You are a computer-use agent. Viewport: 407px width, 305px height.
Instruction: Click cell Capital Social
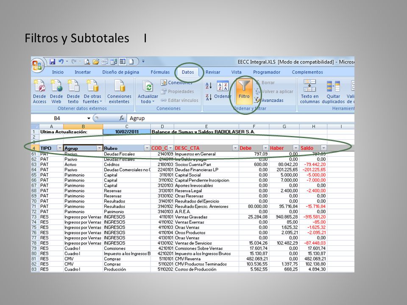206,175
